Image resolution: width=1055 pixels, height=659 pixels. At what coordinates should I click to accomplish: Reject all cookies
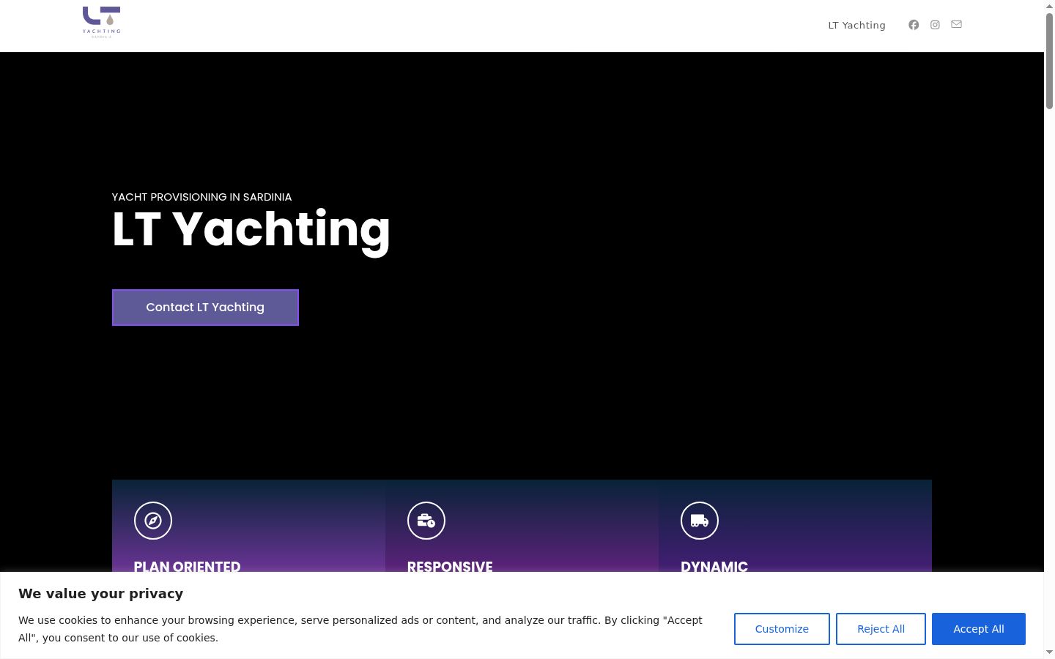pyautogui.click(x=881, y=629)
